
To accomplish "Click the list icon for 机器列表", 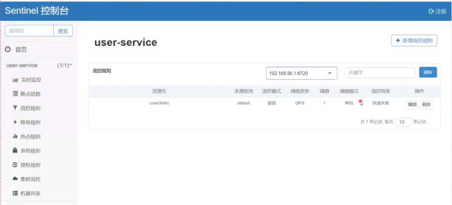I will click(15, 193).
